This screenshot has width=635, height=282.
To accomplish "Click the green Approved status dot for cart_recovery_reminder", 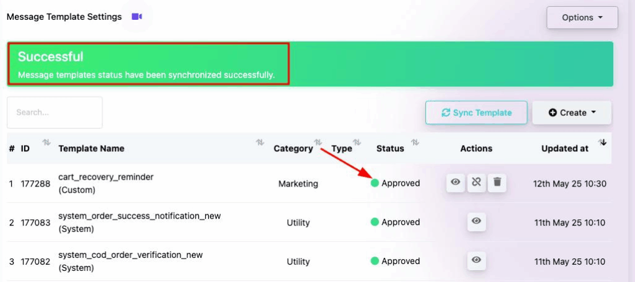I will pos(375,183).
